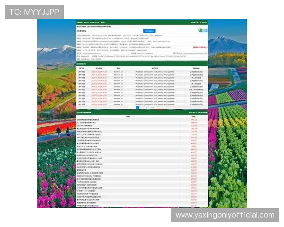
Task: Click the TG: MYYJJPP label
Action: pos(34,11)
